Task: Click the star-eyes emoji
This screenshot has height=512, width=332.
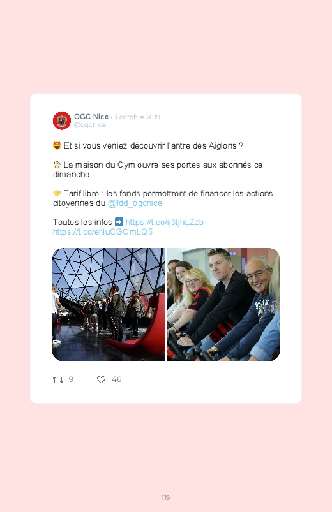Action: coord(57,145)
